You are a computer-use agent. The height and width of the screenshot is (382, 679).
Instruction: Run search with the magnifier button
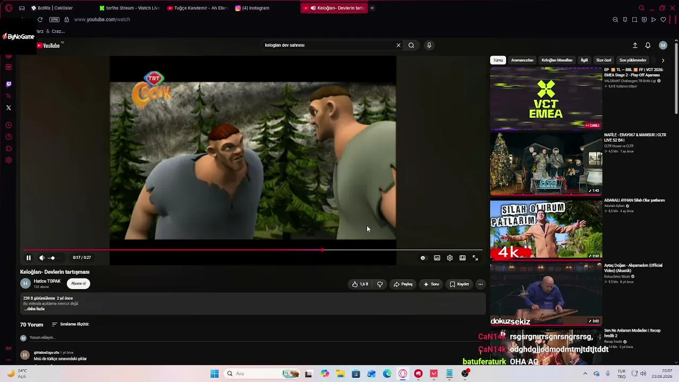[x=411, y=45]
